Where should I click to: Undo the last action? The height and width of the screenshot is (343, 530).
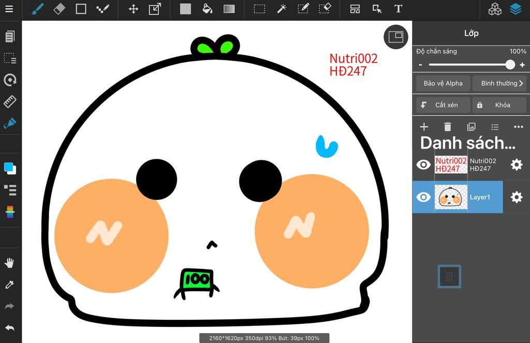point(9,328)
